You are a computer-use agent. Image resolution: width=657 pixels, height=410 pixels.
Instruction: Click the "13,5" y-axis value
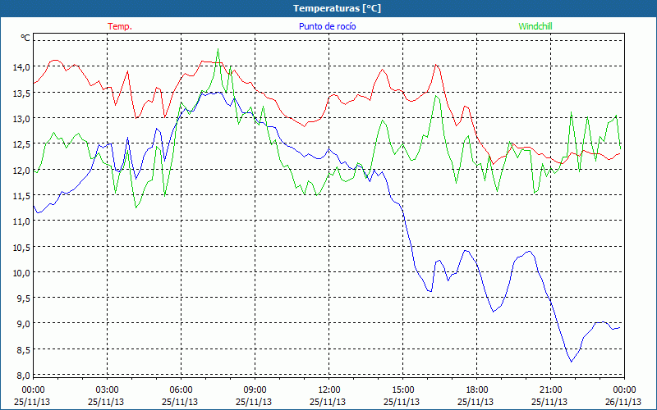21,93
